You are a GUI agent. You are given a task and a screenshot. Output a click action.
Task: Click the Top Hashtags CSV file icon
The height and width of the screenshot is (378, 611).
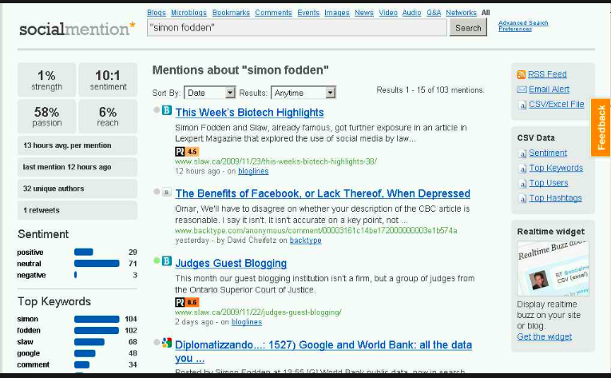point(522,198)
